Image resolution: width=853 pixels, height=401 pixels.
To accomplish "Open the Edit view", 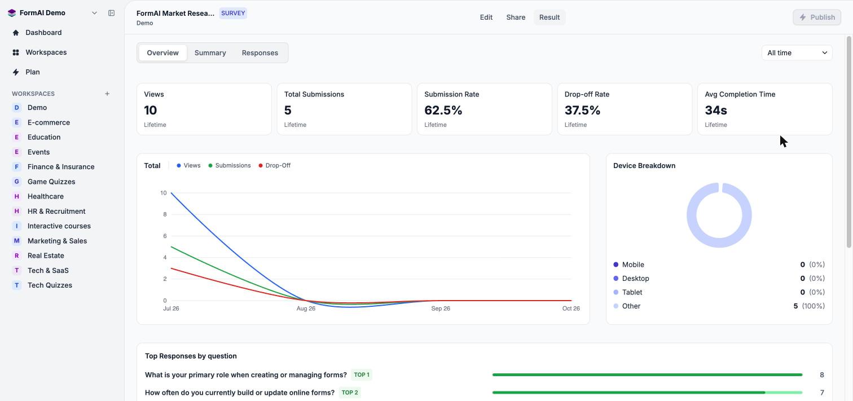I will pyautogui.click(x=486, y=17).
